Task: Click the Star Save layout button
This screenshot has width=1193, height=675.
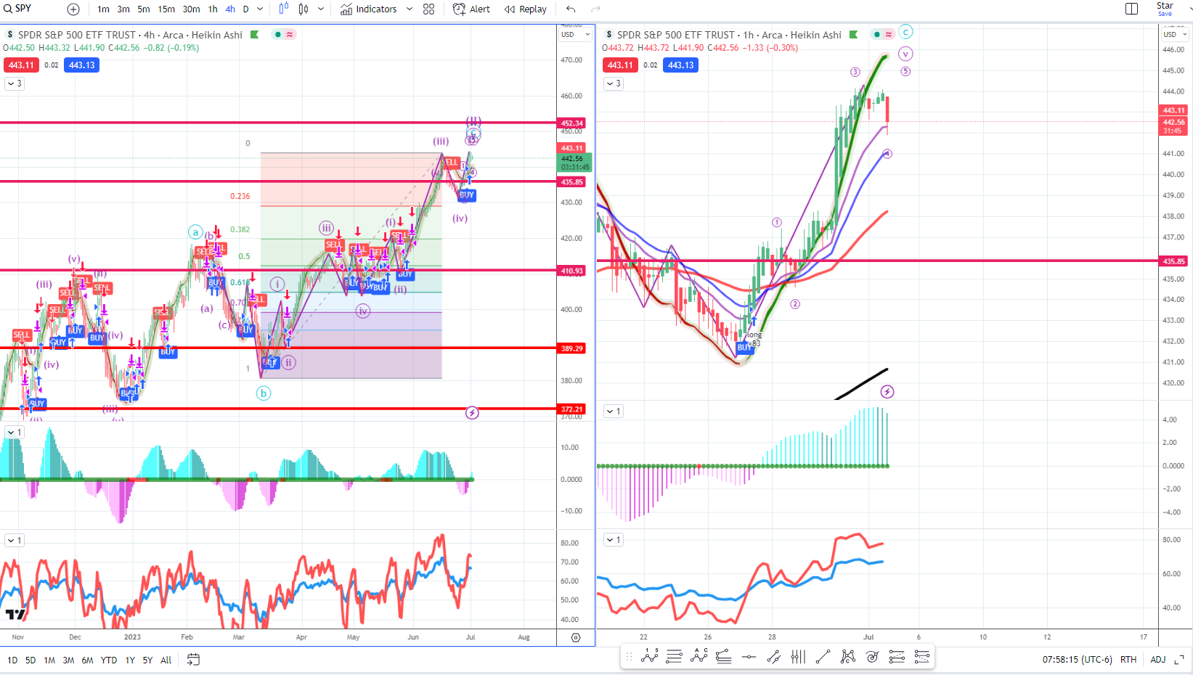Action: 1165,9
